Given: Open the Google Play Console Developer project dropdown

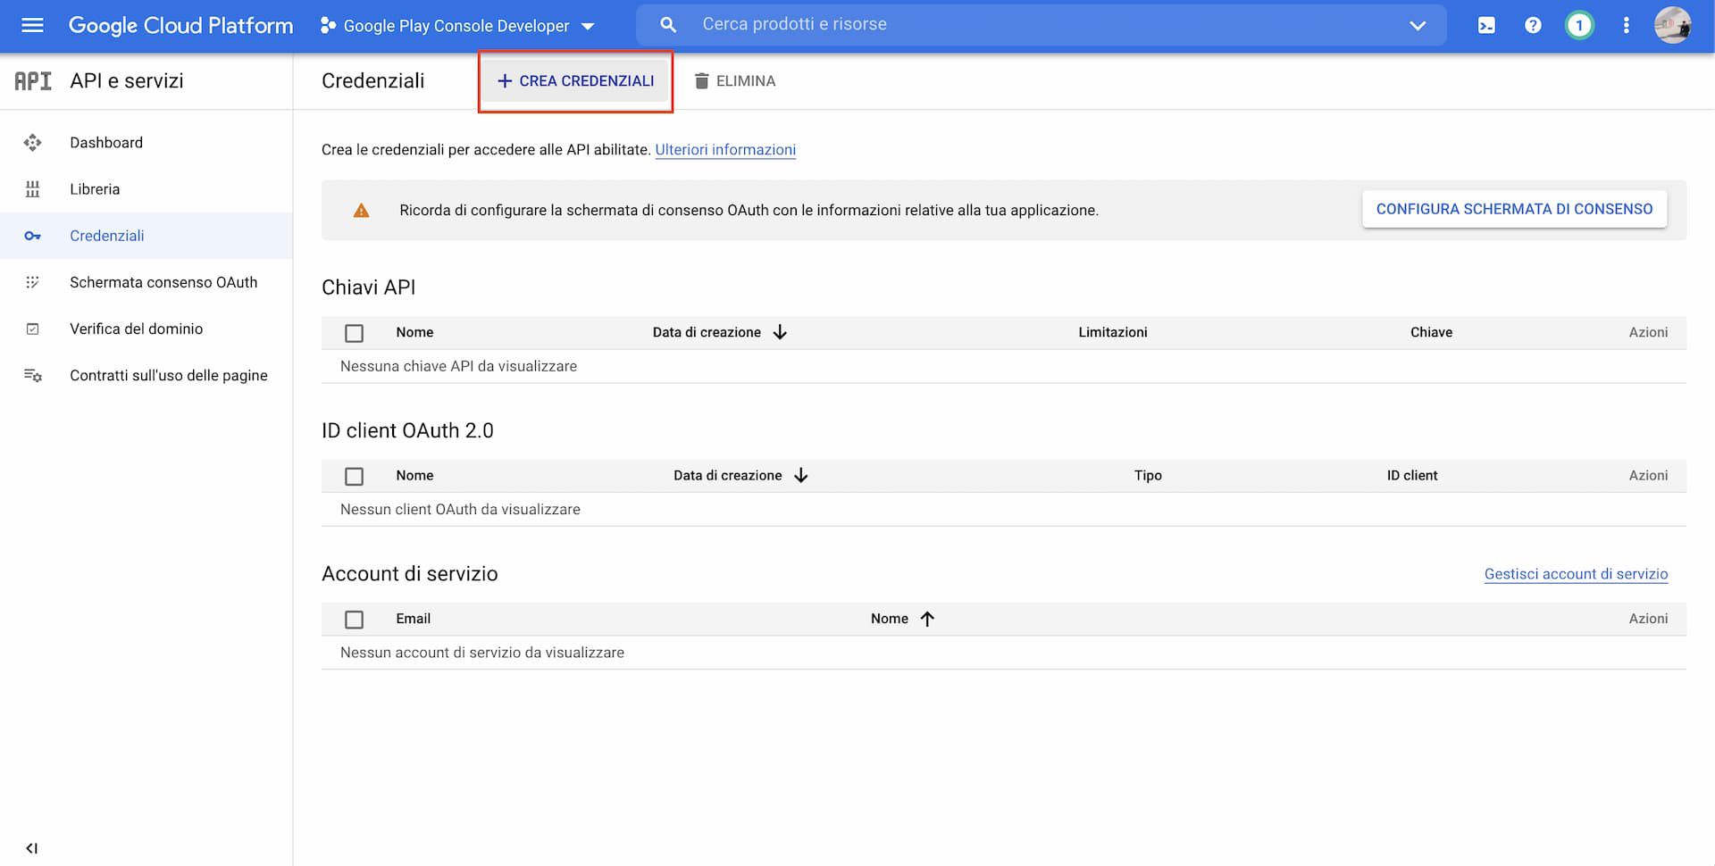Looking at the screenshot, I should [x=457, y=26].
